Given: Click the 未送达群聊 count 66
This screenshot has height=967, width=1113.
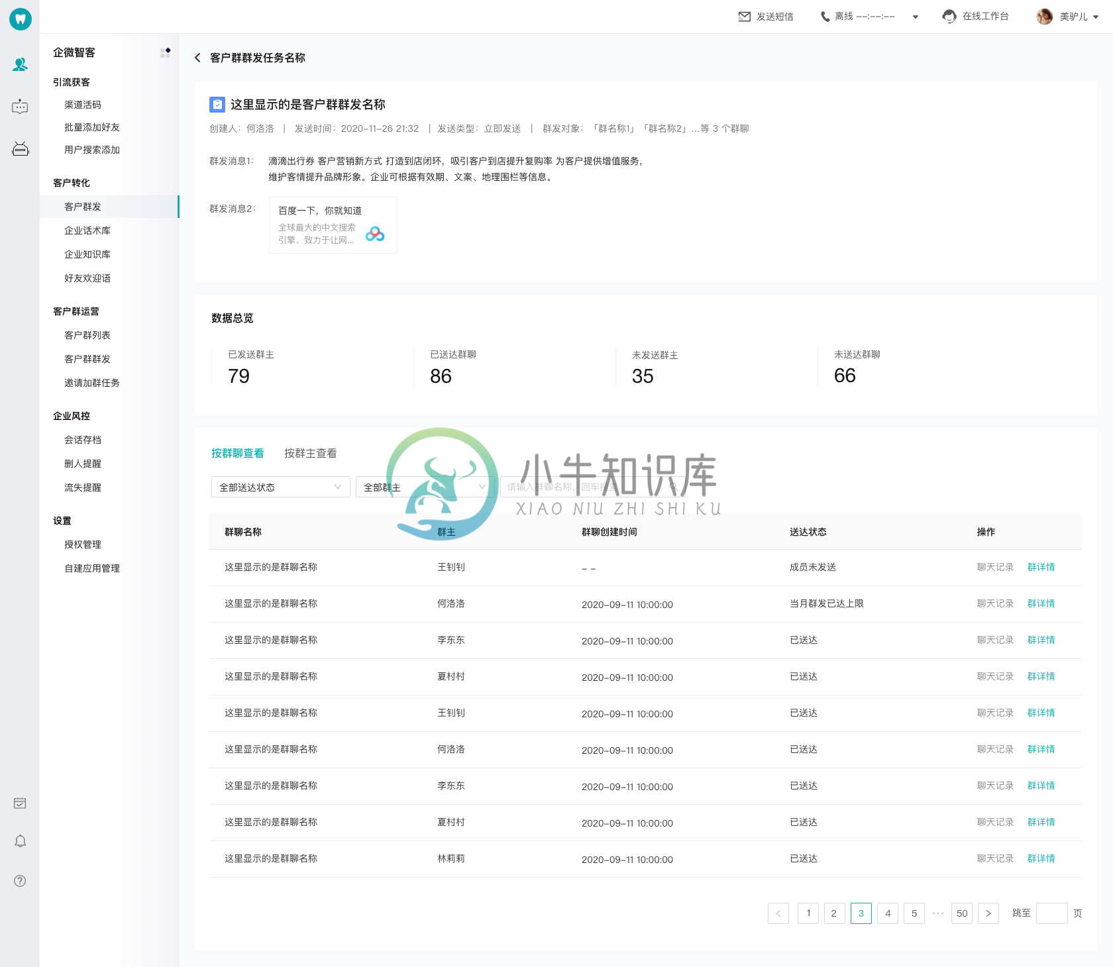Looking at the screenshot, I should click(845, 376).
